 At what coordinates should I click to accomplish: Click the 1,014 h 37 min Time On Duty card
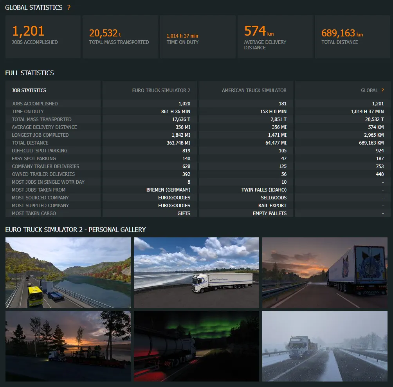[x=198, y=37]
